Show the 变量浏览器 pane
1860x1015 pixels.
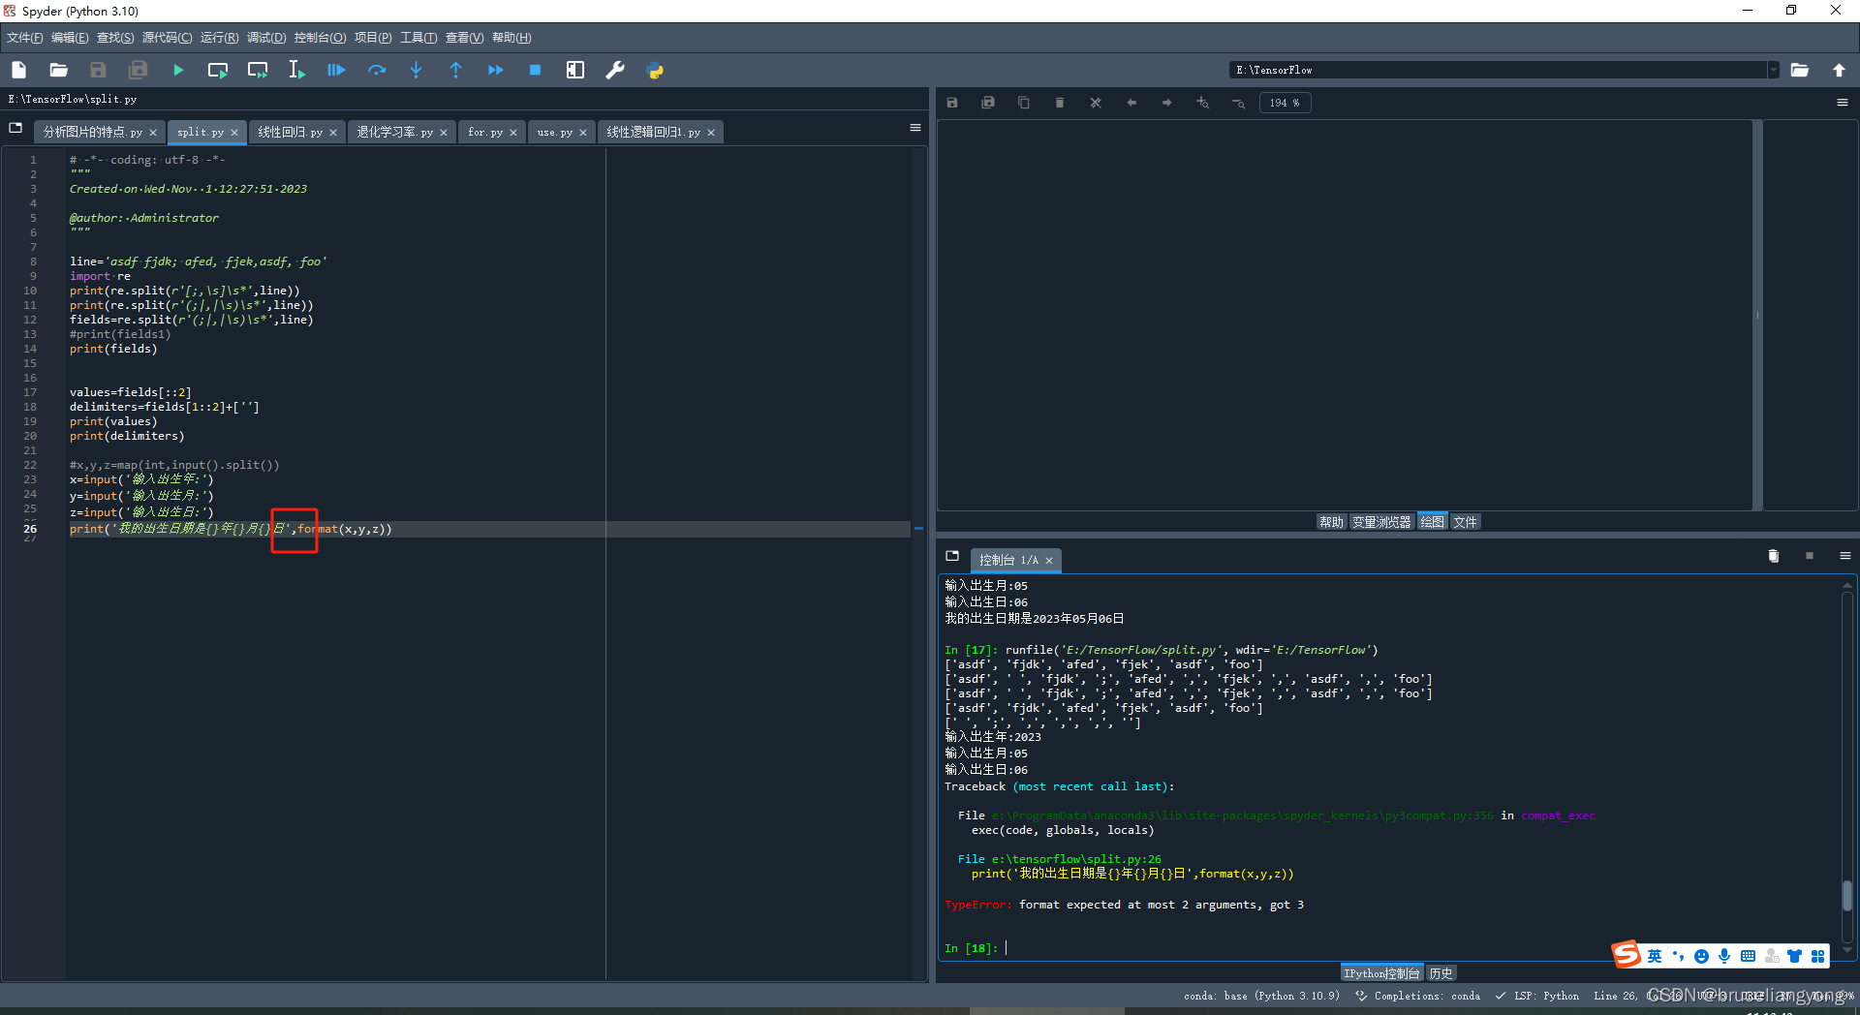[x=1380, y=521]
